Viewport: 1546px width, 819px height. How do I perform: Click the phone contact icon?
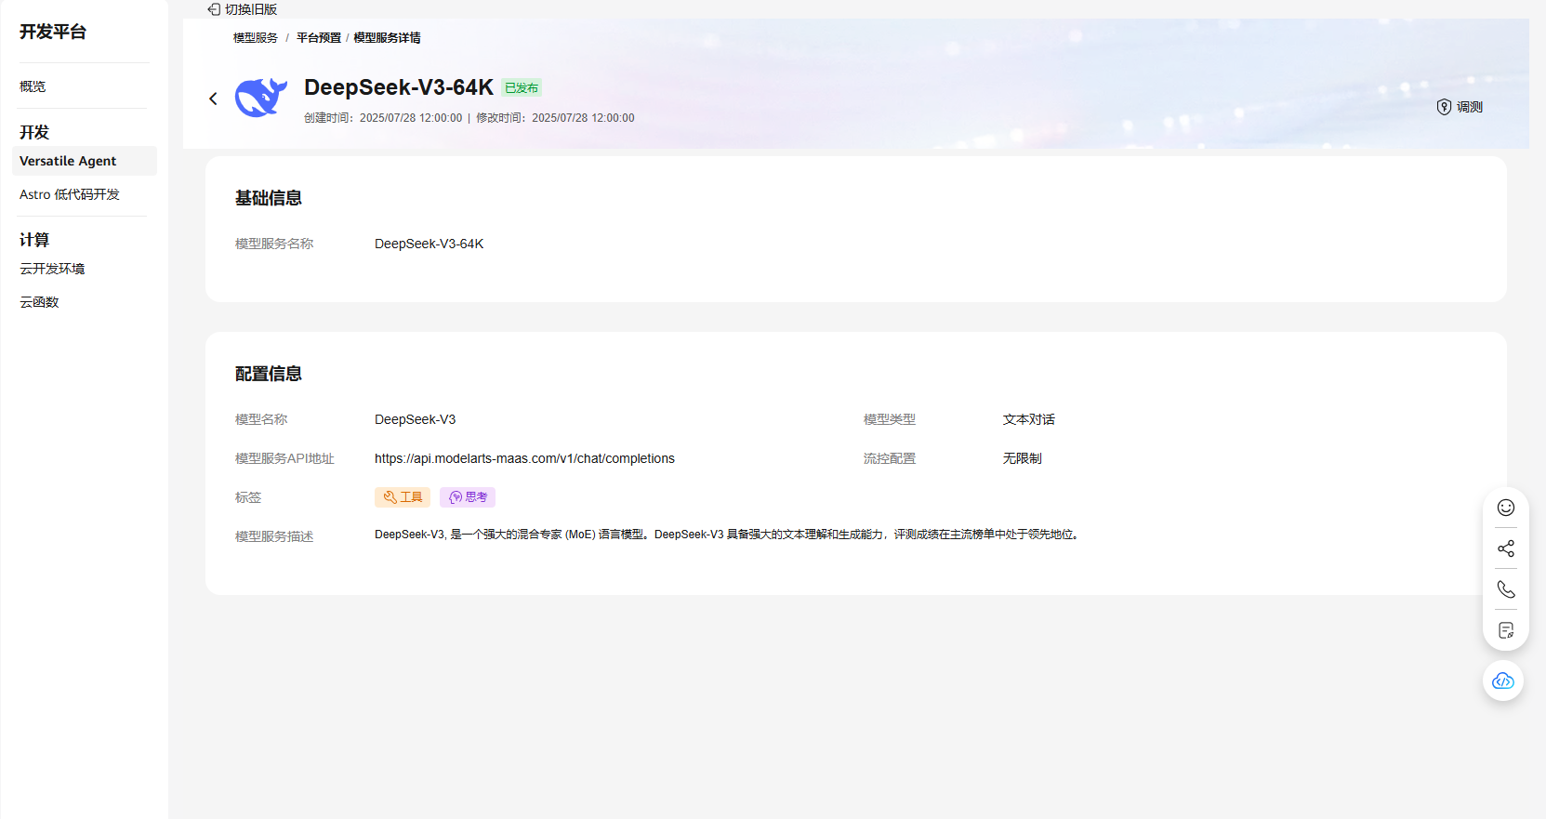tap(1506, 589)
